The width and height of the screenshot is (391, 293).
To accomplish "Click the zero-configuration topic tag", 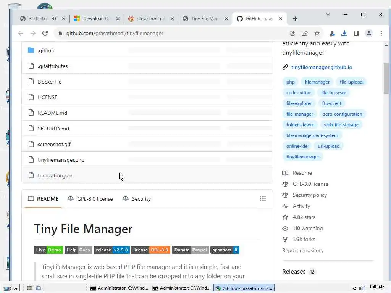I will (x=343, y=114).
